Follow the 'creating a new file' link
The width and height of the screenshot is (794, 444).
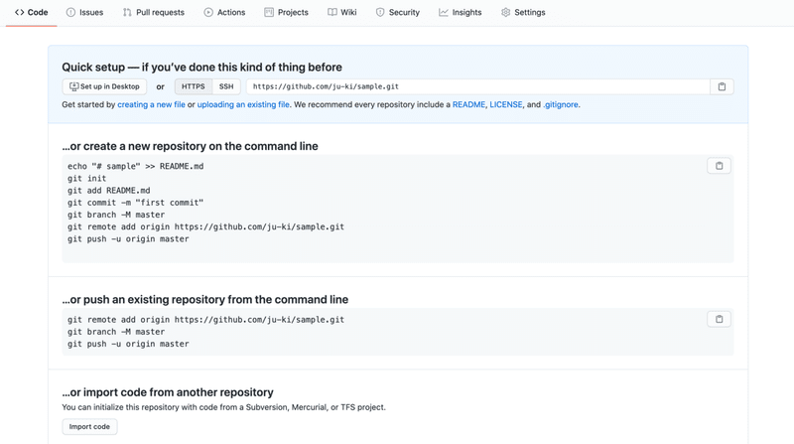(x=151, y=104)
